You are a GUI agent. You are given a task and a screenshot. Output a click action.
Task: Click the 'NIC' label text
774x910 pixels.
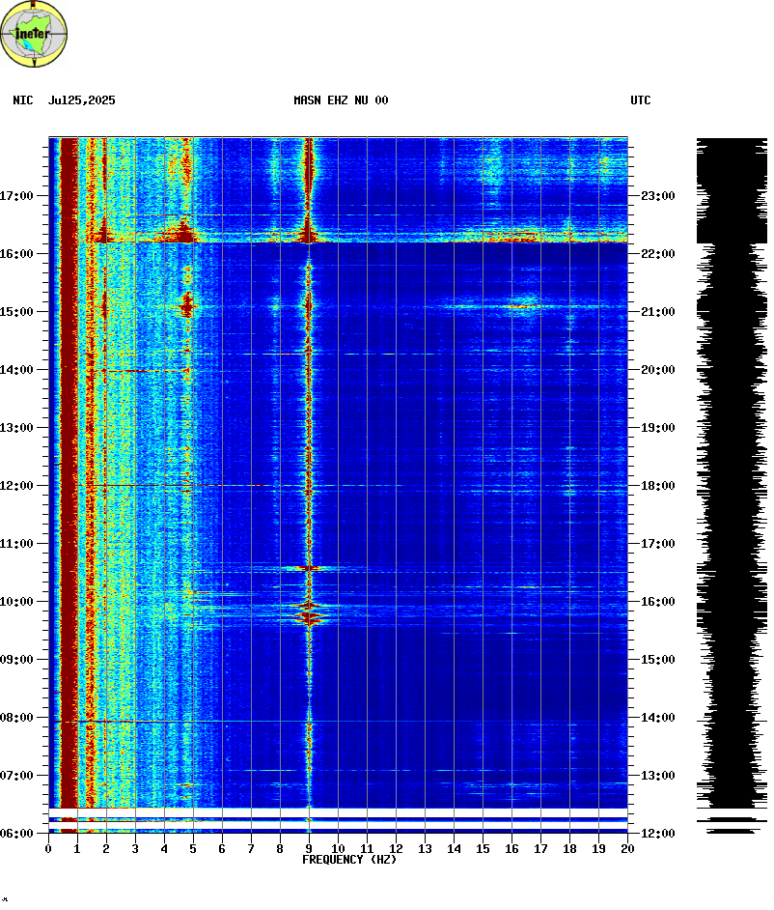23,100
